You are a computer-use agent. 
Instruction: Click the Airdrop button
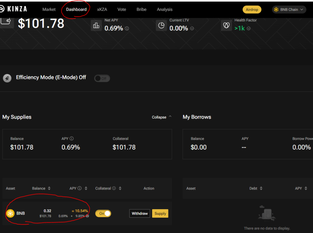(x=252, y=10)
